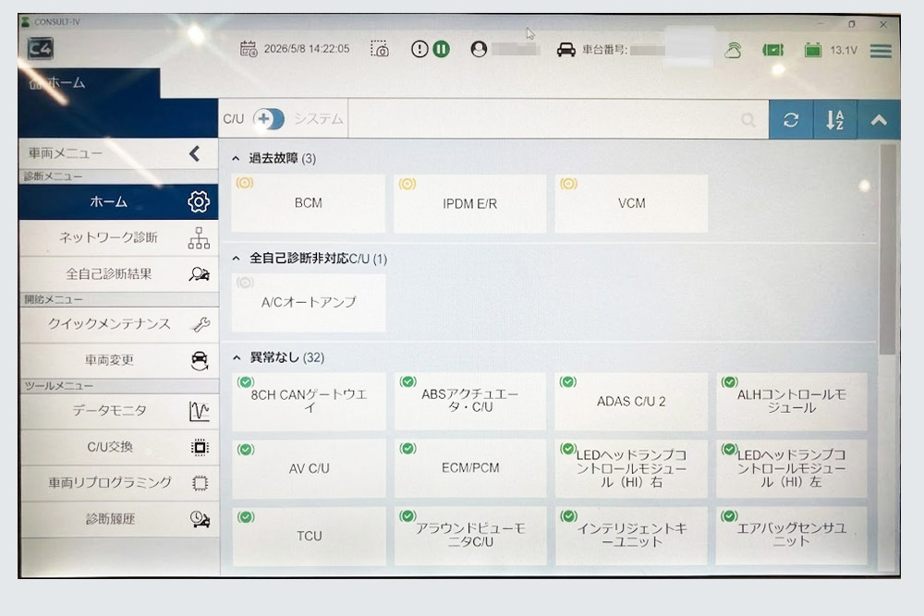The width and height of the screenshot is (924, 616).
Task: Click the calendar date-time icon
Action: pyautogui.click(x=249, y=49)
